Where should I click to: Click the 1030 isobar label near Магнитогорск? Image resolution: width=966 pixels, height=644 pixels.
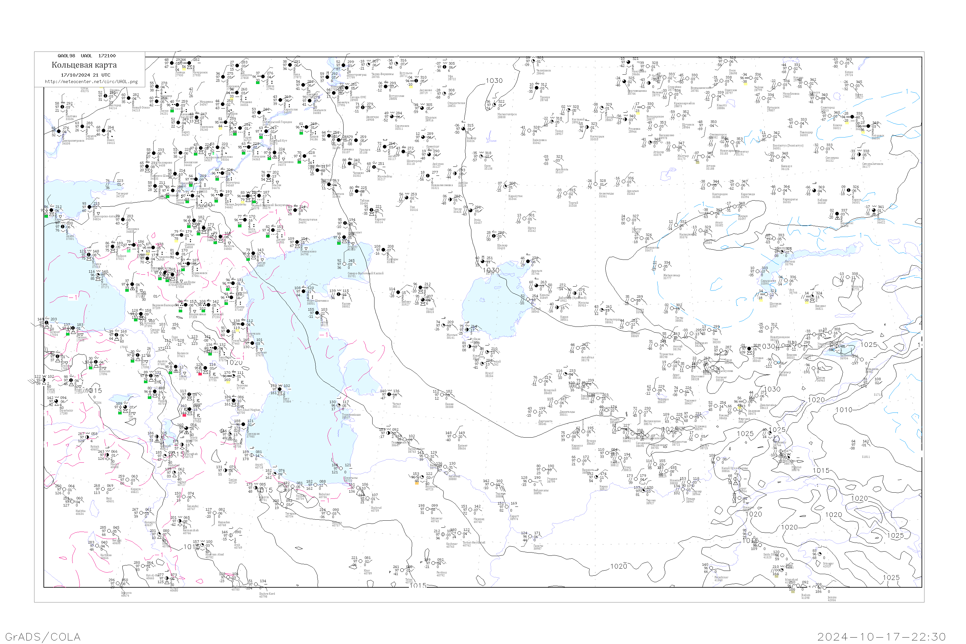click(x=494, y=80)
